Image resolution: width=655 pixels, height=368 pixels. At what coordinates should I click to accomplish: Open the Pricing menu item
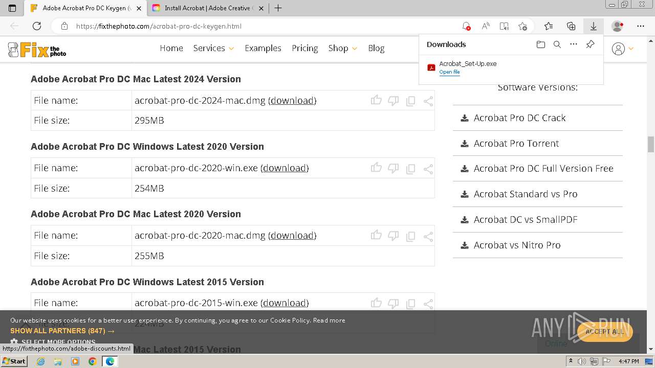coord(305,48)
